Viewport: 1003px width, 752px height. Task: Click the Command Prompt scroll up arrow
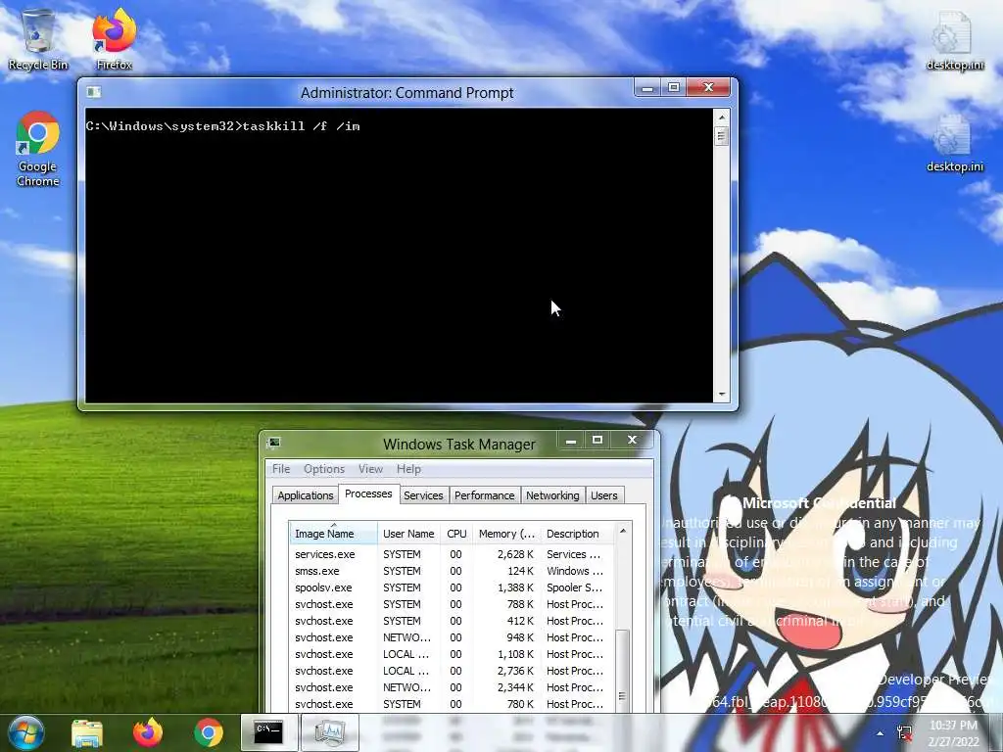[722, 117]
